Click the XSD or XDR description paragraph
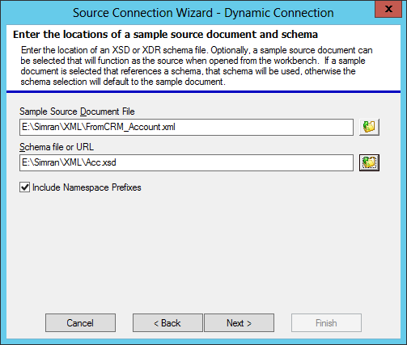The height and width of the screenshot is (345, 407). tap(197, 65)
